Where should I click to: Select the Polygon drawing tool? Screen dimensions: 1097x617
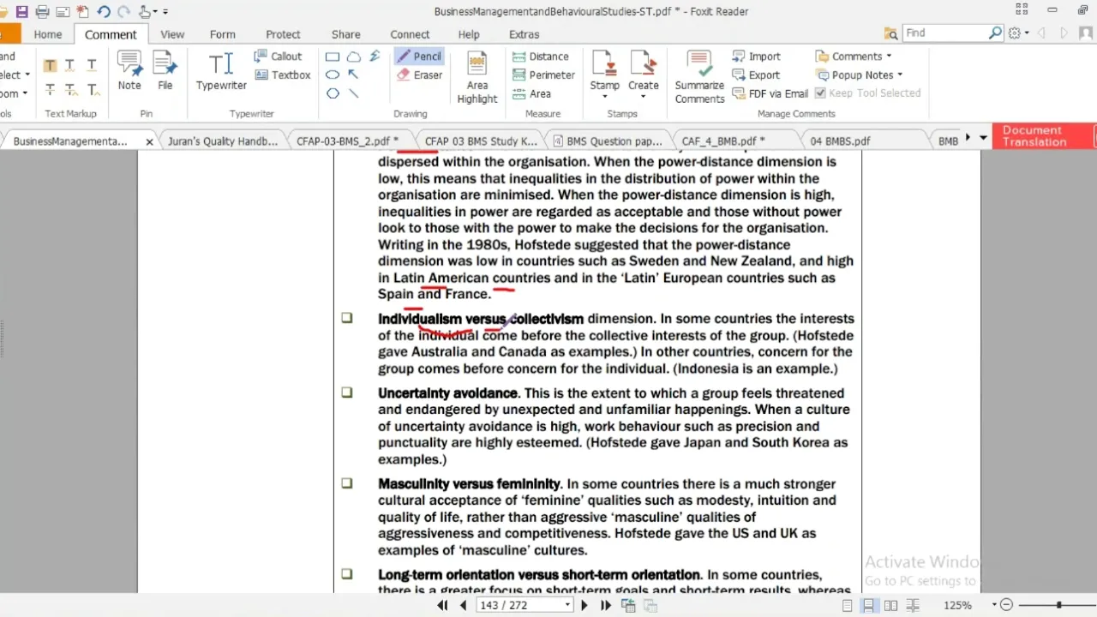pos(333,93)
